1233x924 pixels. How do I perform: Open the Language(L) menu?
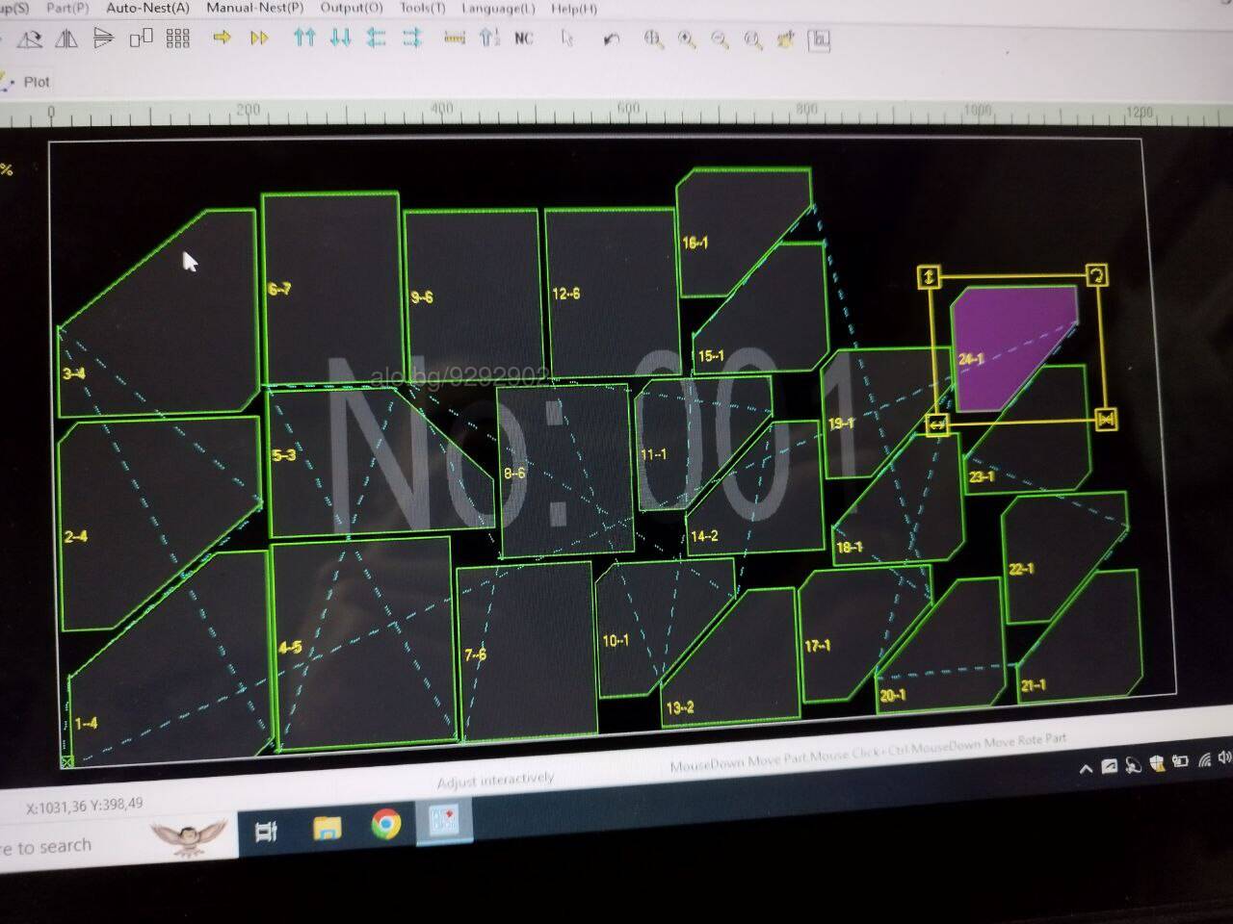498,9
